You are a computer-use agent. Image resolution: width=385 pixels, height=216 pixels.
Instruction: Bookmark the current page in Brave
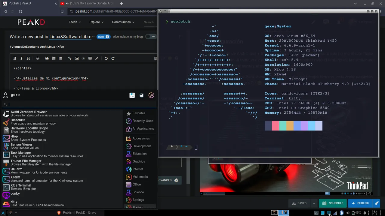coord(62,11)
